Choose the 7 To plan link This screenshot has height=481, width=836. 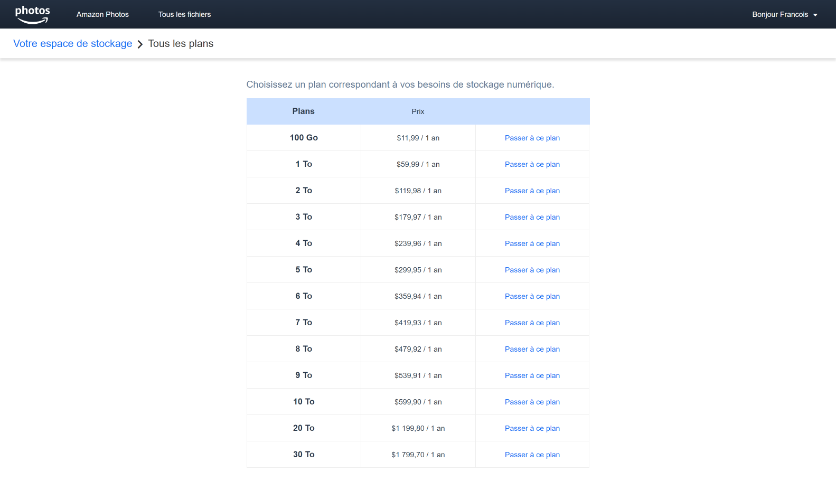click(x=532, y=323)
